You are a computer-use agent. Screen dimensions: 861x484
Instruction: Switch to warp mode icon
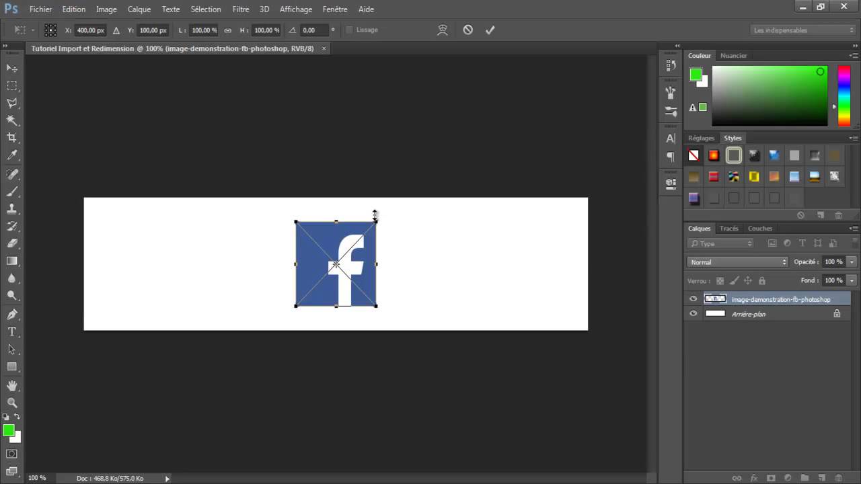[443, 30]
